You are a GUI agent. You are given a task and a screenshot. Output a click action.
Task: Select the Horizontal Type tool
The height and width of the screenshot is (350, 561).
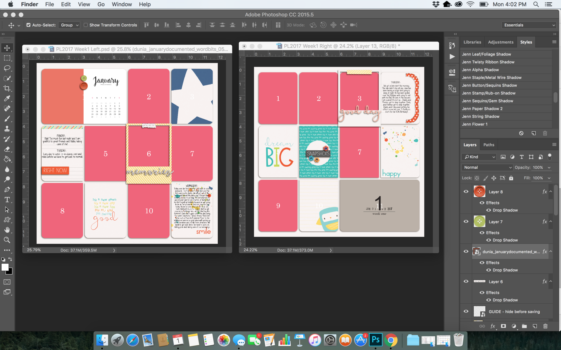tap(7, 200)
